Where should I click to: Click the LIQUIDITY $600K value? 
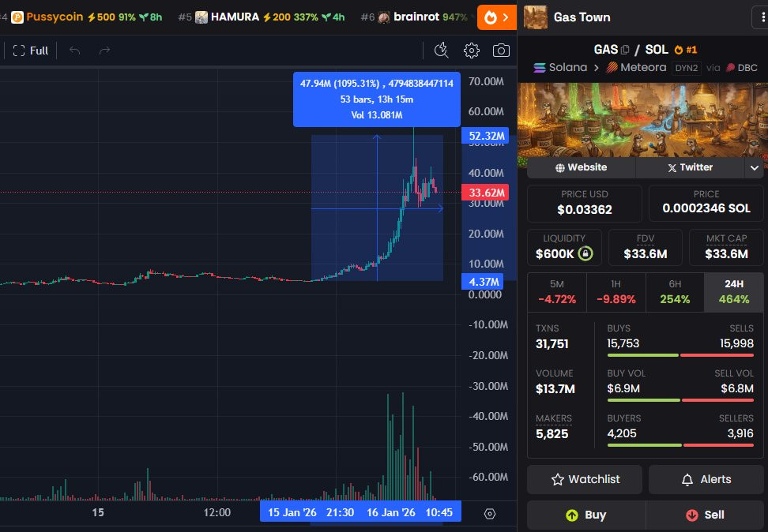tap(555, 253)
